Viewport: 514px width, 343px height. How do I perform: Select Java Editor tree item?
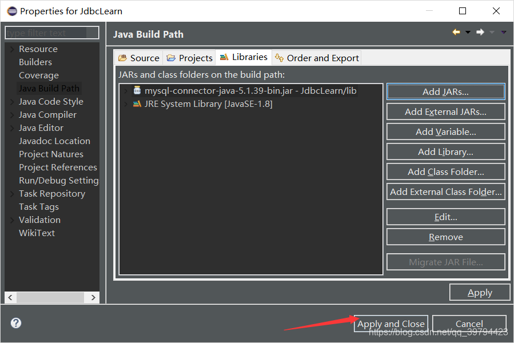[41, 127]
